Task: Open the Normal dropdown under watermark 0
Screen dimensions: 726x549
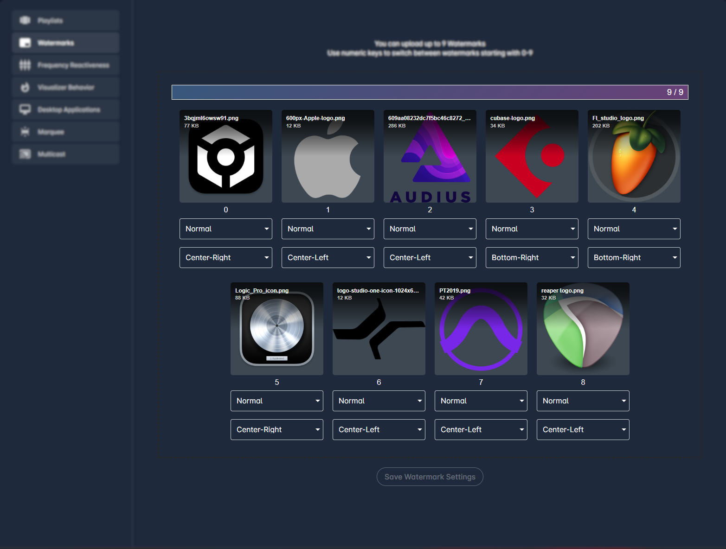Action: [x=225, y=229]
